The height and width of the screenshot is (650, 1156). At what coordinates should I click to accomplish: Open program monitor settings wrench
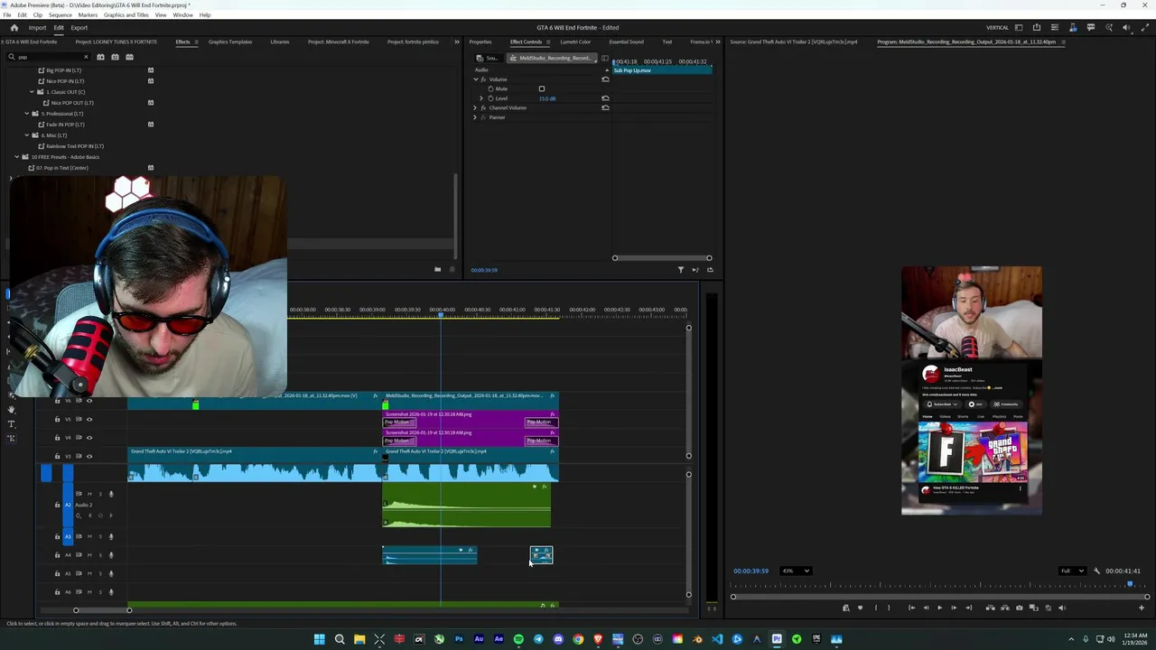point(1096,571)
